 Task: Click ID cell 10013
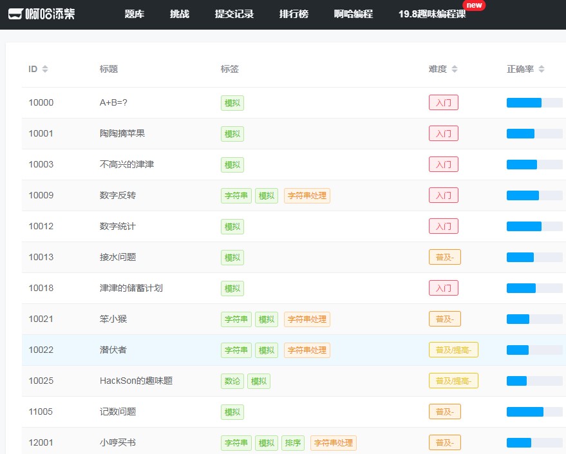point(41,258)
